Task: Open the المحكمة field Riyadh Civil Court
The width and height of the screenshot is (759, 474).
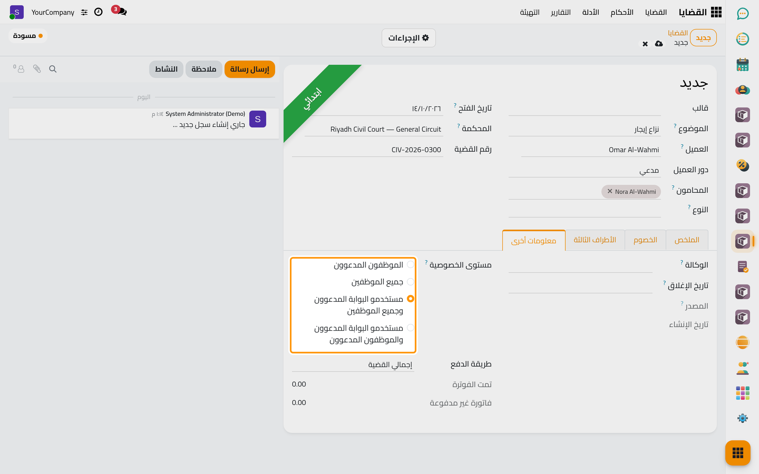Action: (374, 129)
